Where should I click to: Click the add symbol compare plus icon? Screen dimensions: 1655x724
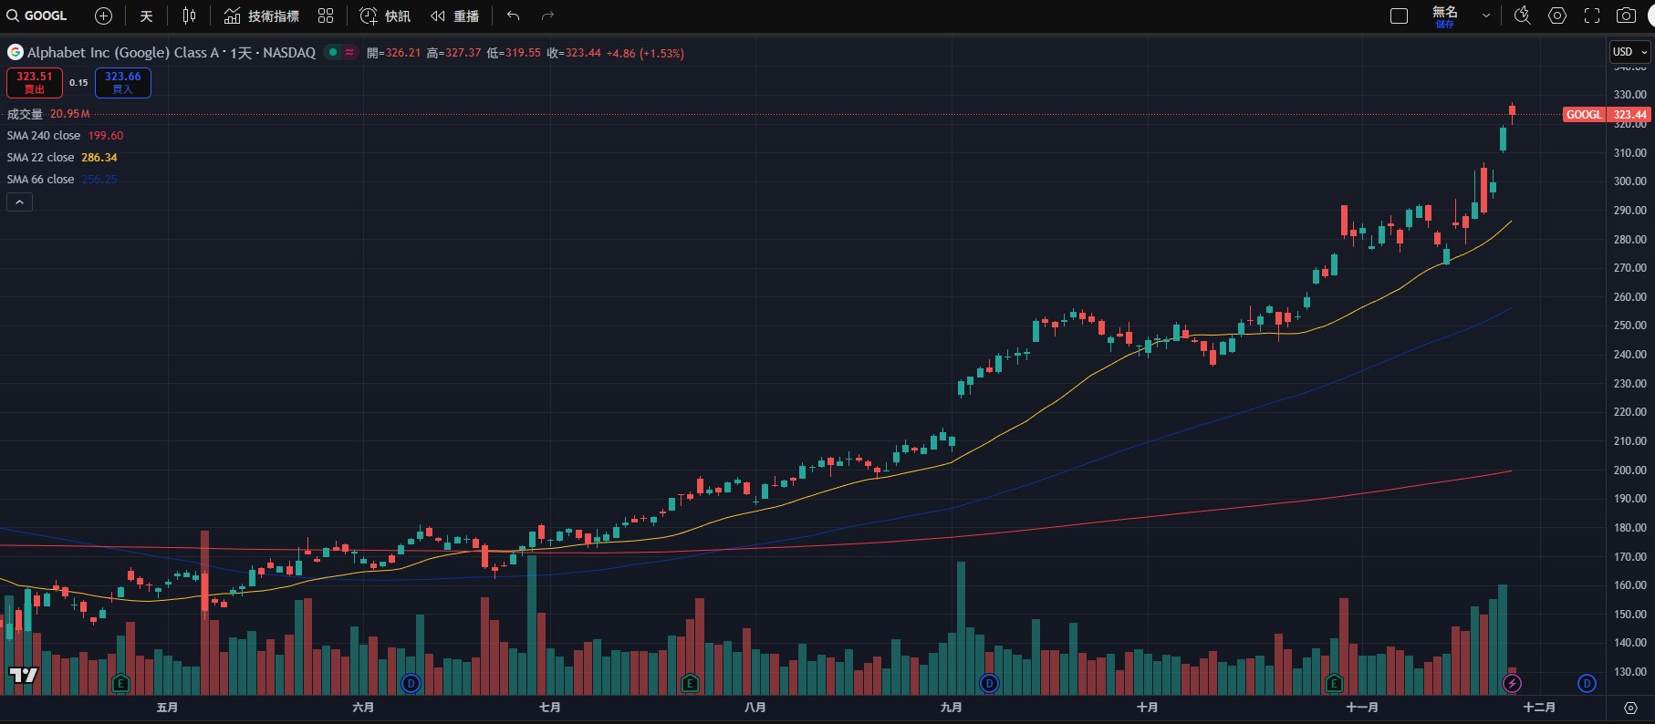104,16
